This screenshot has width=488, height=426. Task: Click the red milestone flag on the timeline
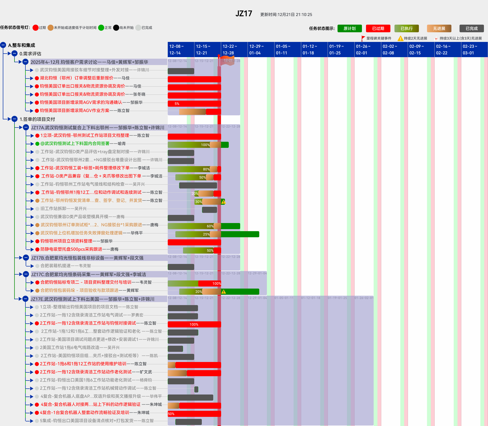click(x=227, y=61)
